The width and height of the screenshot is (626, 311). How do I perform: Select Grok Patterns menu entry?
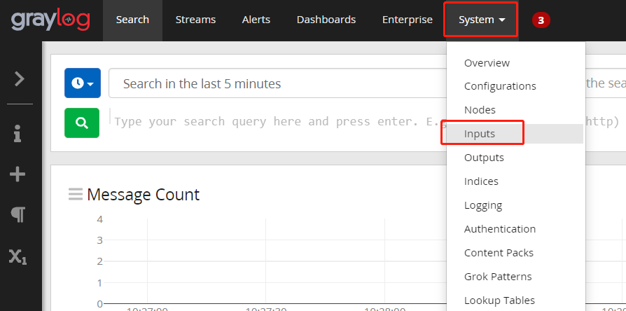[x=498, y=277]
